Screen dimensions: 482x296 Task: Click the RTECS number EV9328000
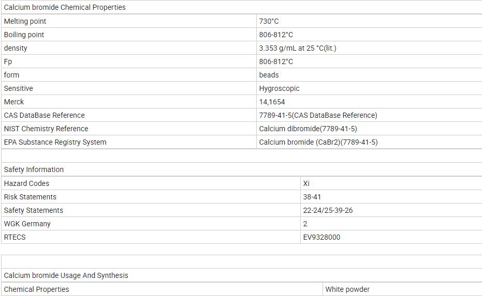point(322,237)
